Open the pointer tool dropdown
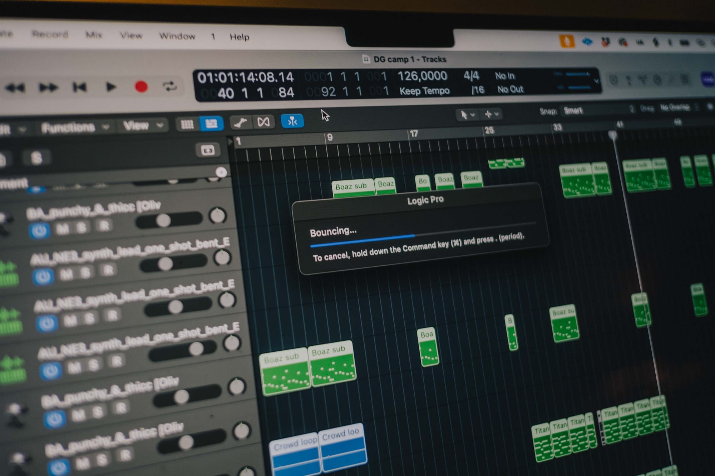 point(468,114)
